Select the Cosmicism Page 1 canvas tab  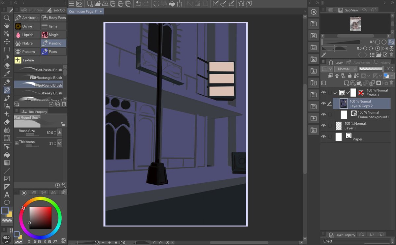[x=85, y=11]
